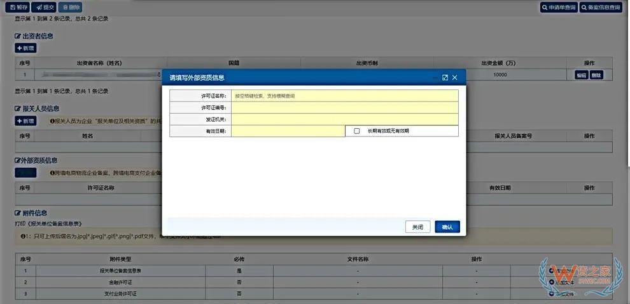The image size is (630, 304).
Task: Click 删除 for investor row 1
Action: tap(596, 75)
